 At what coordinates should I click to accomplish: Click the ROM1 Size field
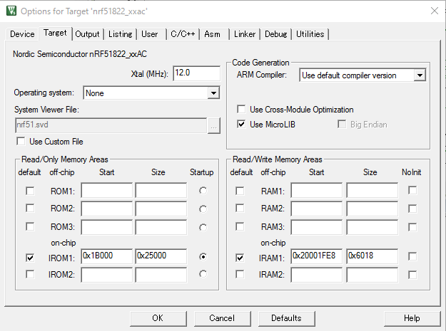[x=161, y=190]
